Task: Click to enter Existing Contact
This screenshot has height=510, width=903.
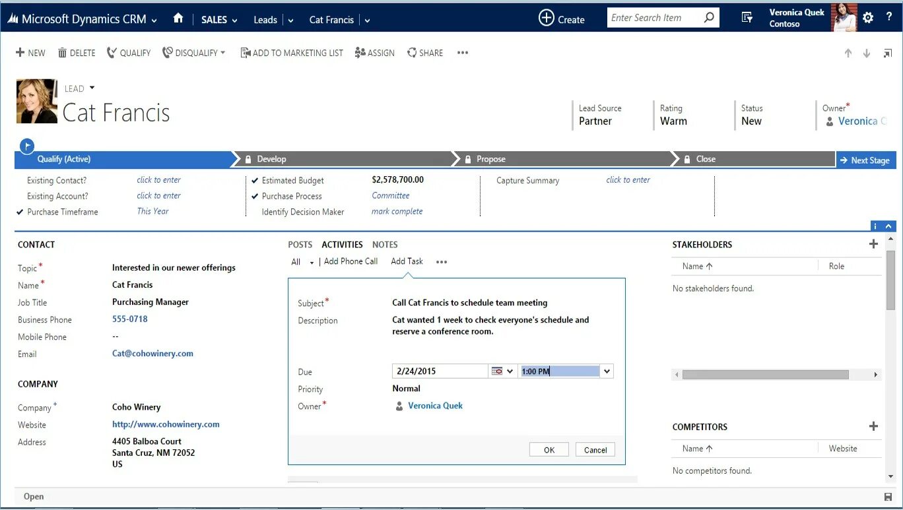Action: 158,179
